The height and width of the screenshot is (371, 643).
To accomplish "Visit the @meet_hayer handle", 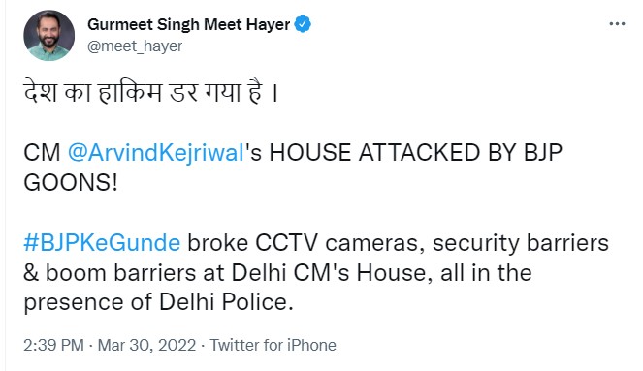I will click(135, 46).
